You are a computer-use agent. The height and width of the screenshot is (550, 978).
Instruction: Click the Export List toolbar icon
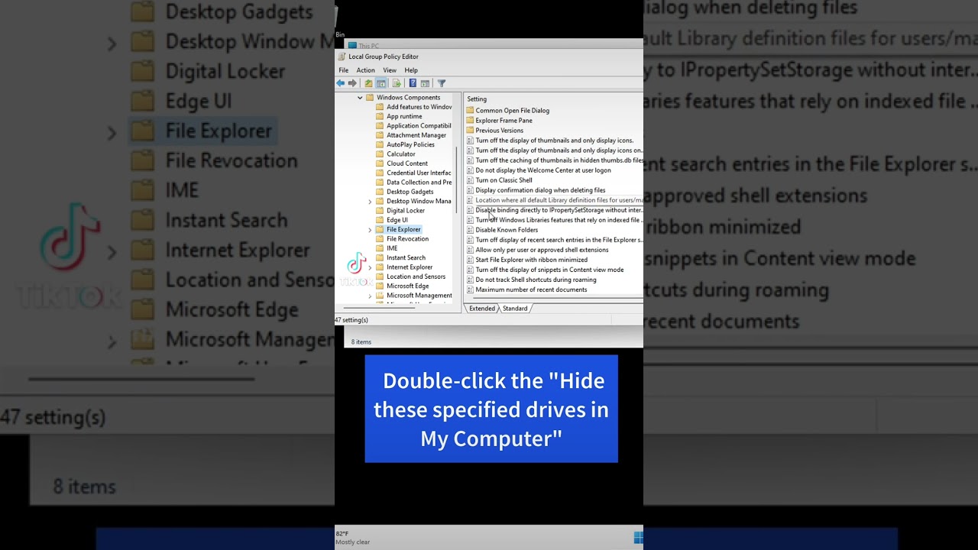coord(397,83)
